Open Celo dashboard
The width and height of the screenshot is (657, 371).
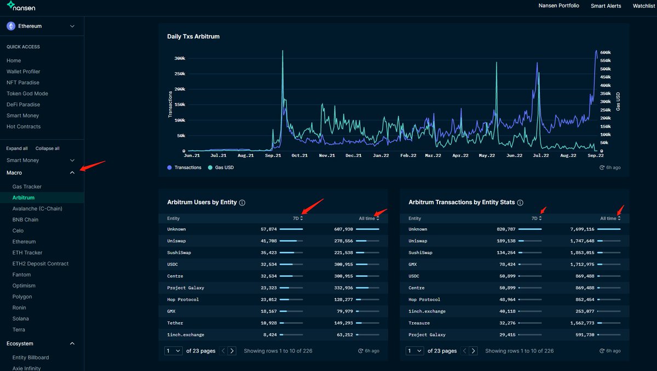(x=18, y=230)
